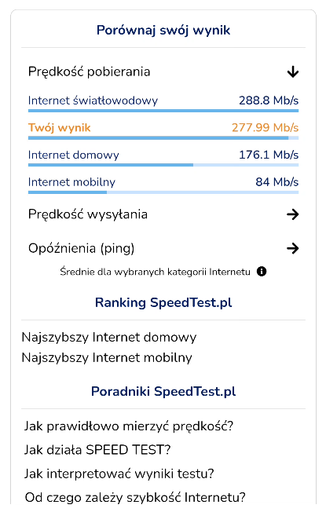326x512 pixels.
Task: Show info about the category averages
Action: tap(262, 272)
